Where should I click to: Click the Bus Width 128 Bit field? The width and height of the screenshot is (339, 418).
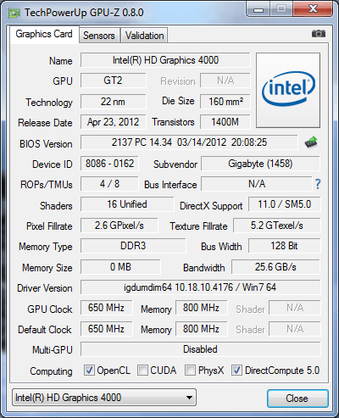coord(285,246)
